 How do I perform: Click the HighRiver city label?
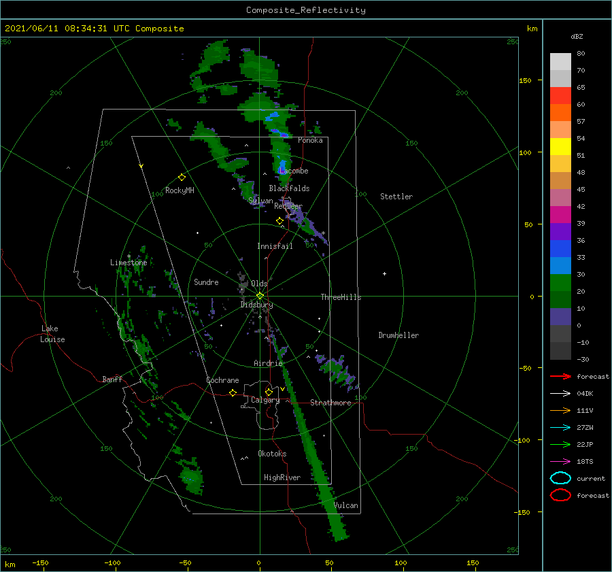pyautogui.click(x=282, y=477)
